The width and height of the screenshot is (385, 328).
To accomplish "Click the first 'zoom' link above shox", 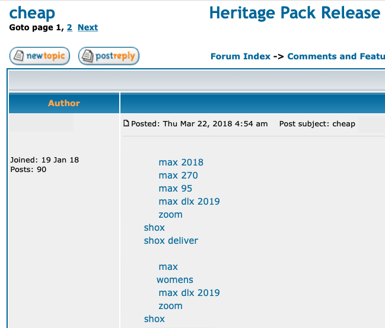I will 170,214.
